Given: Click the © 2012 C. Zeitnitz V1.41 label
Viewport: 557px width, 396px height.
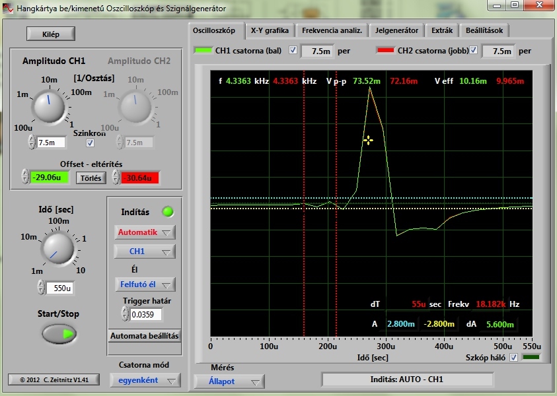Looking at the screenshot, I should [54, 379].
